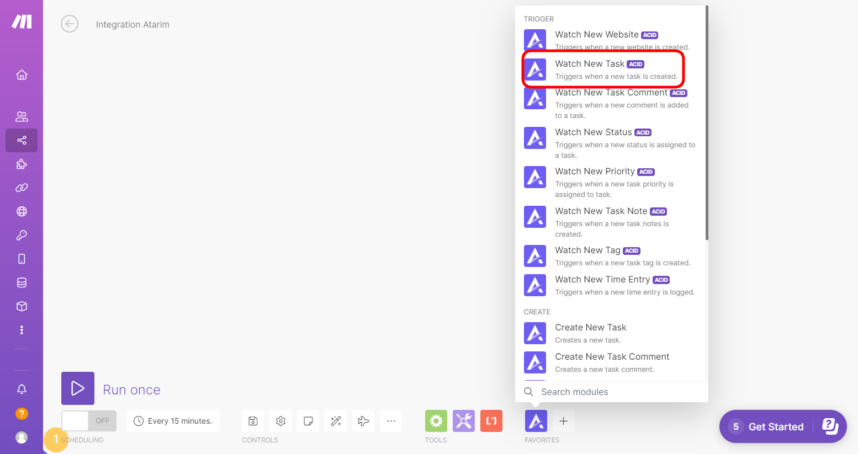858x454 pixels.
Task: Select the Watch New Task Comment trigger
Action: click(x=611, y=104)
